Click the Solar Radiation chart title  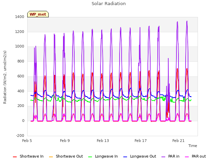coord(109,4)
